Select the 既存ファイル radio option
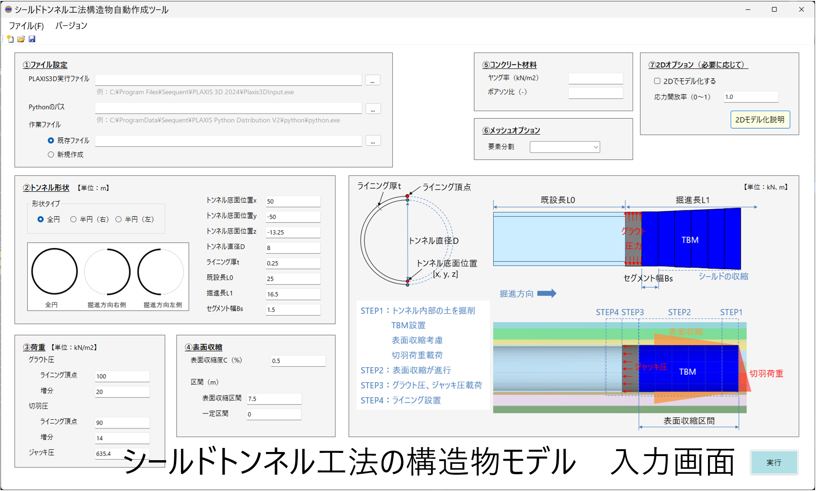Screen dimensions: 816x491 point(51,141)
